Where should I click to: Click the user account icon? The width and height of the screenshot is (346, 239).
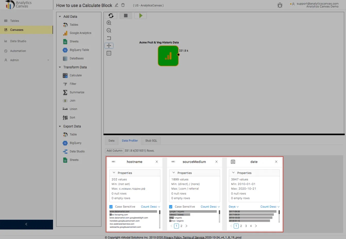293,4
